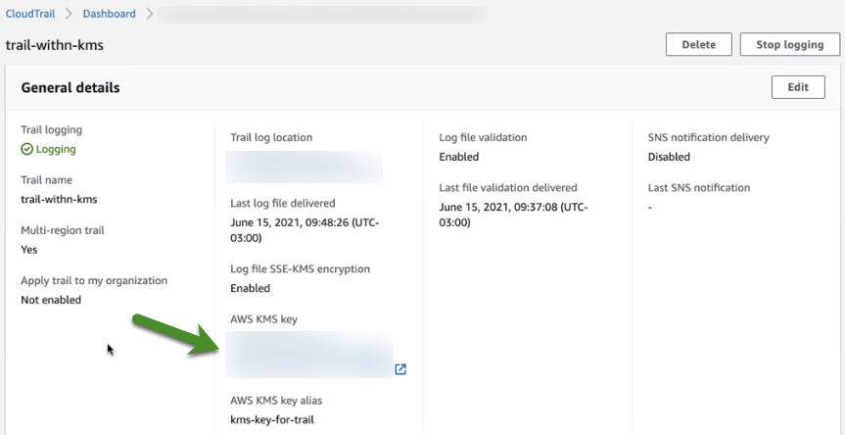Click the General details panel heading
845x435 pixels.
click(70, 88)
